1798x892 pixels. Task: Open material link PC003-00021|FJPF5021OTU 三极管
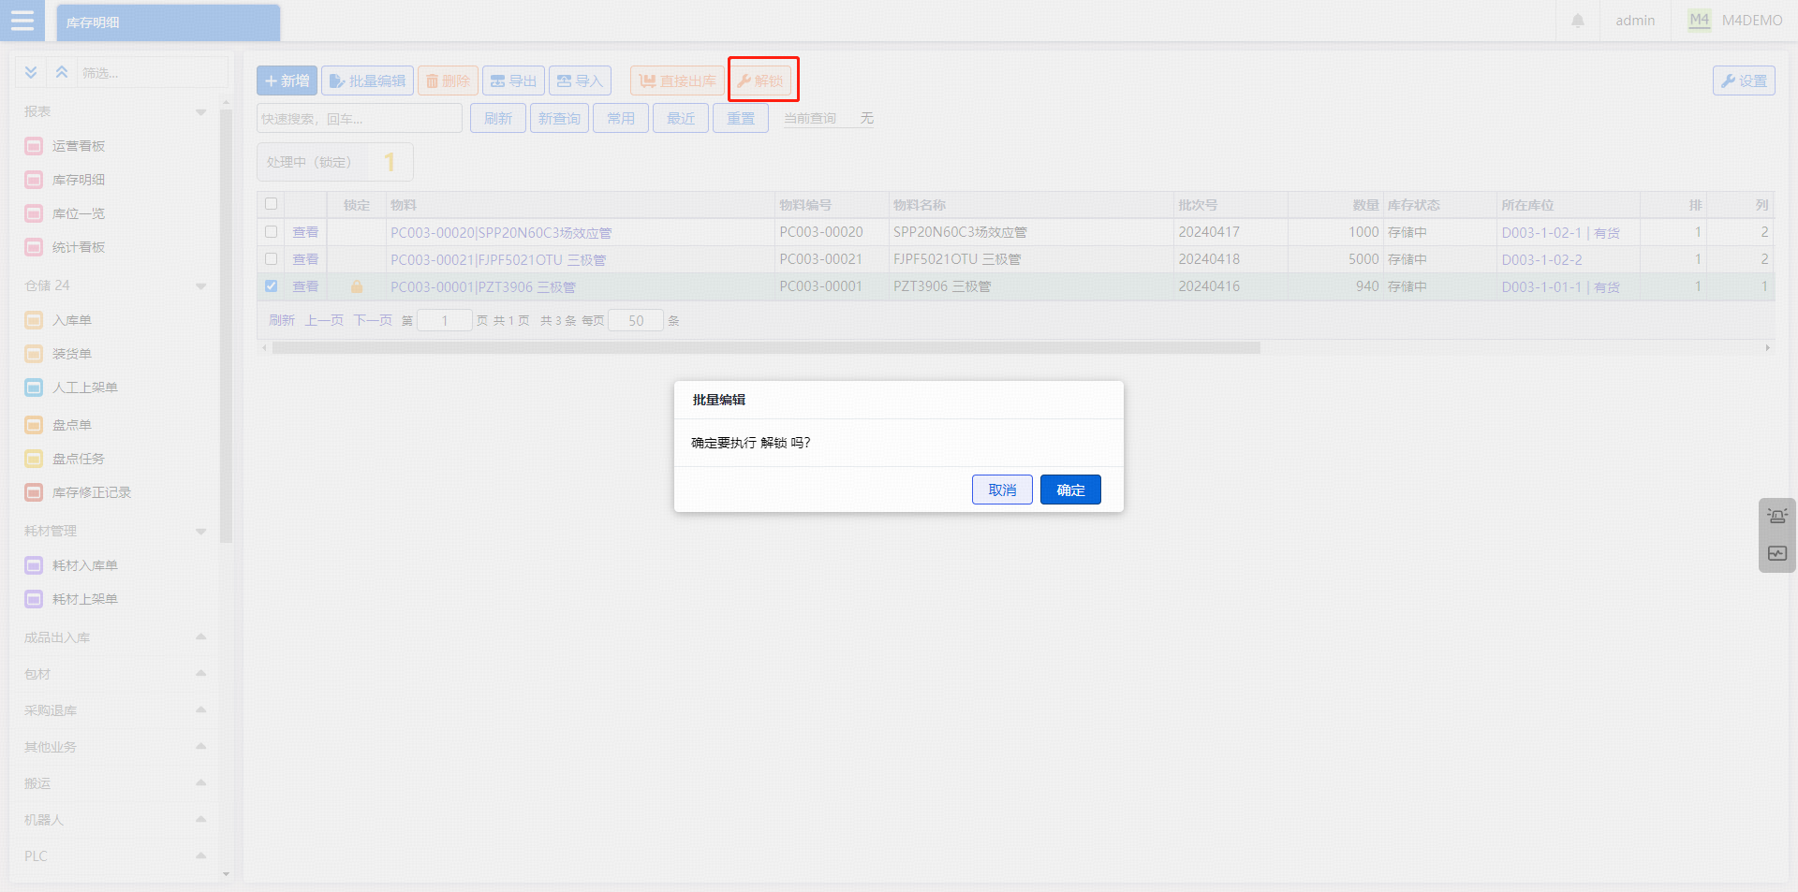click(498, 259)
